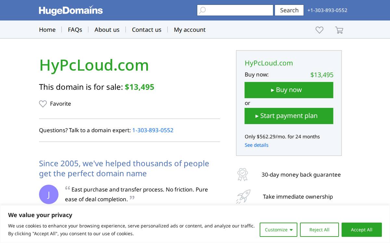This screenshot has width=390, height=243.
Task: Open the About us page
Action: coord(107,29)
